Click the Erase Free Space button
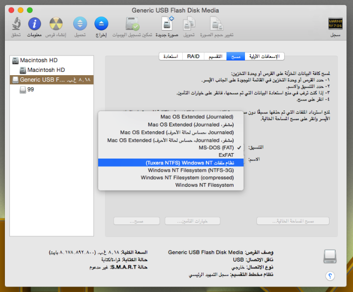 [x=293, y=221]
